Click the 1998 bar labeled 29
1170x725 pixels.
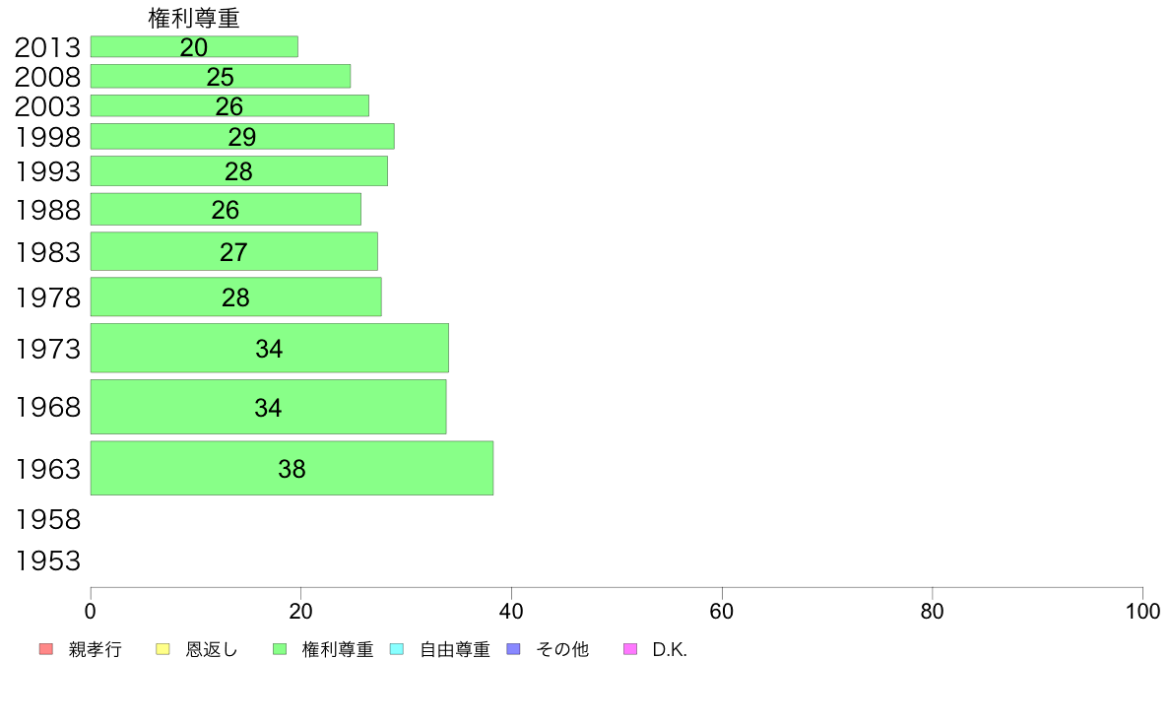pyautogui.click(x=242, y=137)
